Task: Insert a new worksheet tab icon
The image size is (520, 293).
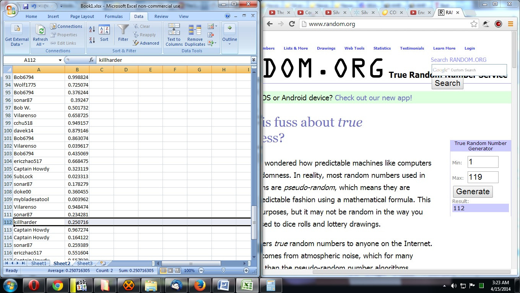Action: [103, 263]
